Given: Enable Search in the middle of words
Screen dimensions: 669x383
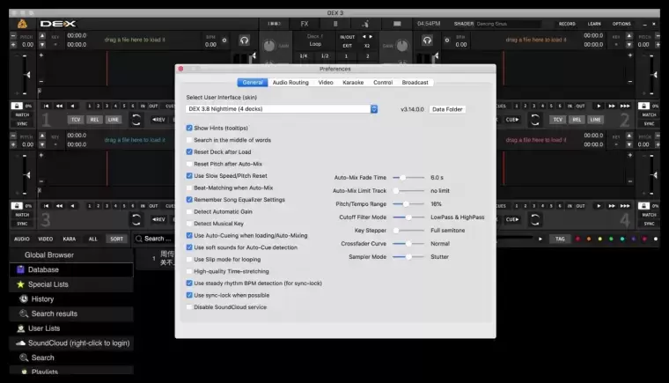Looking at the screenshot, I should point(189,140).
